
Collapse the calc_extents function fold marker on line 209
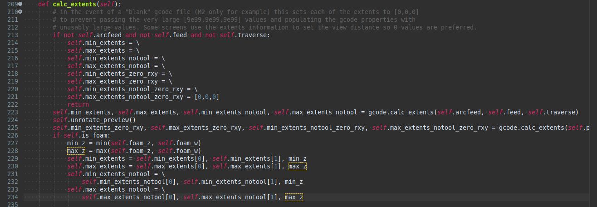[x=20, y=4]
